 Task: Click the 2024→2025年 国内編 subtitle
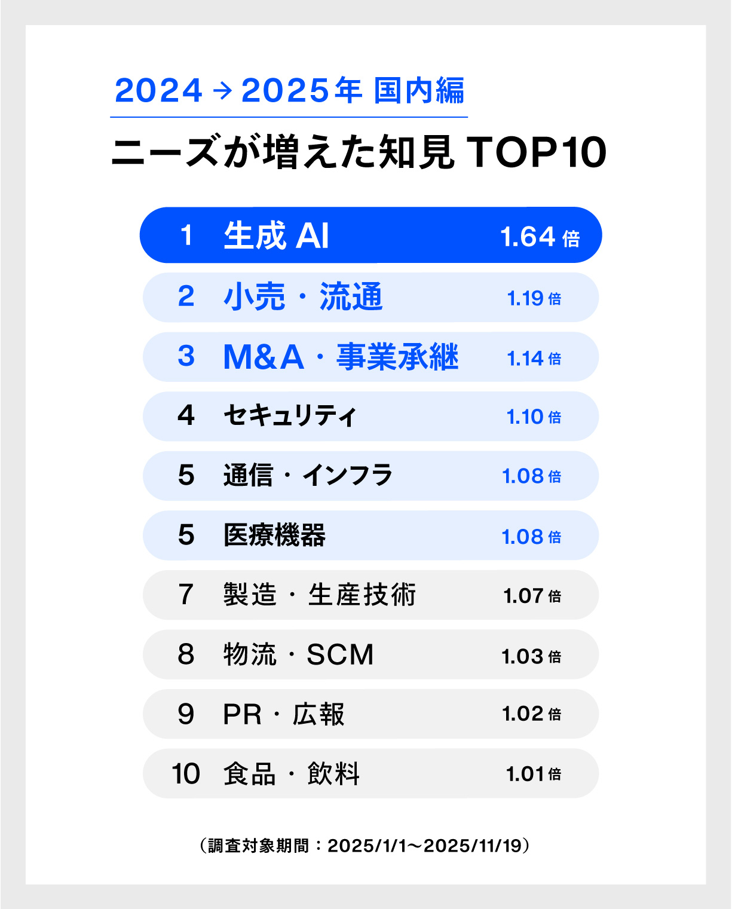(x=289, y=91)
